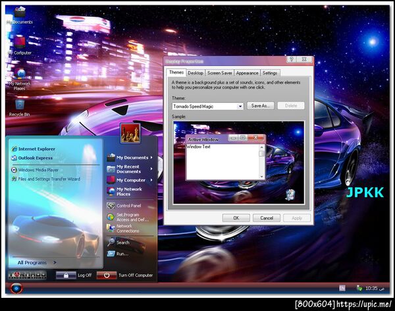The image size is (395, 311).
Task: Expand All Programs menu
Action: coord(37,263)
